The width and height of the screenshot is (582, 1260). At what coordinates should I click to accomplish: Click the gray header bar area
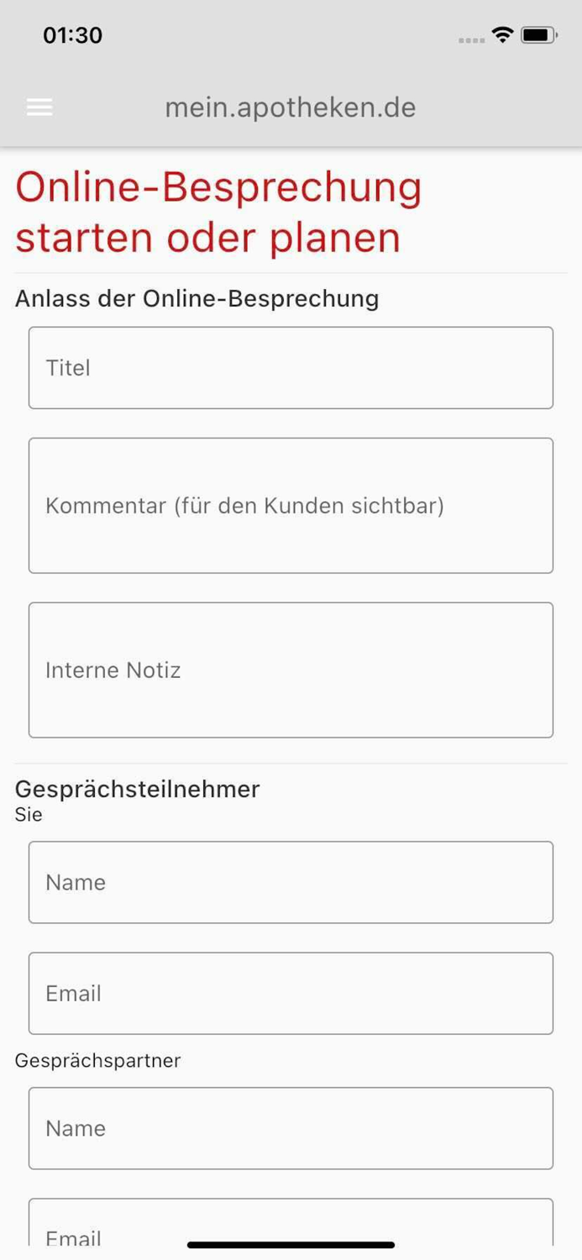[x=291, y=76]
